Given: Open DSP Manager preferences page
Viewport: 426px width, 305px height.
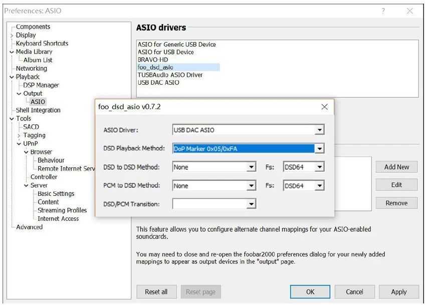Looking at the screenshot, I should [41, 85].
